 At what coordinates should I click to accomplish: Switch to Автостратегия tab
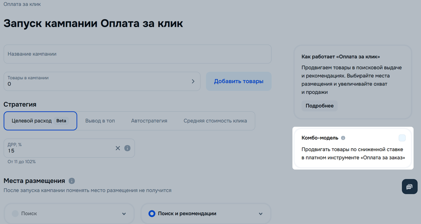click(149, 121)
